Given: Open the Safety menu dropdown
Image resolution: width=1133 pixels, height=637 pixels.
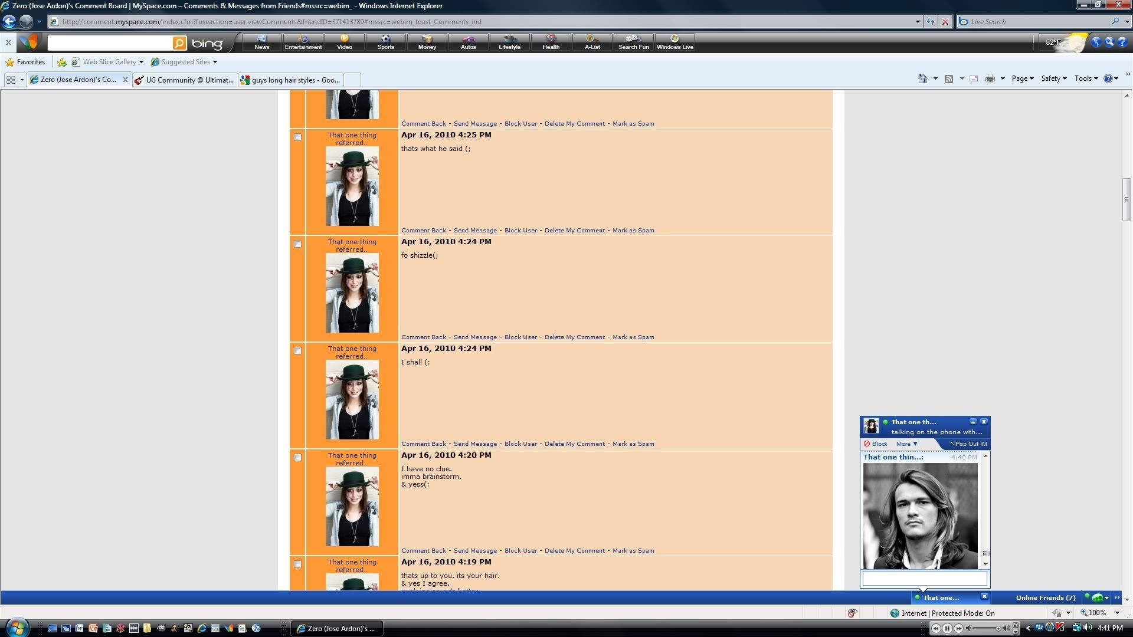Looking at the screenshot, I should point(1053,78).
